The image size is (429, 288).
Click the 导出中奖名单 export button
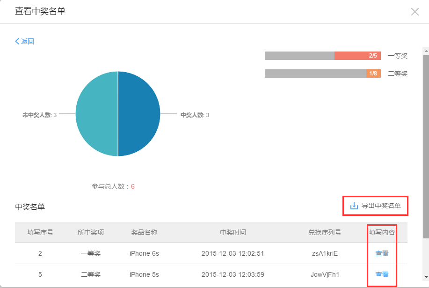(x=375, y=206)
